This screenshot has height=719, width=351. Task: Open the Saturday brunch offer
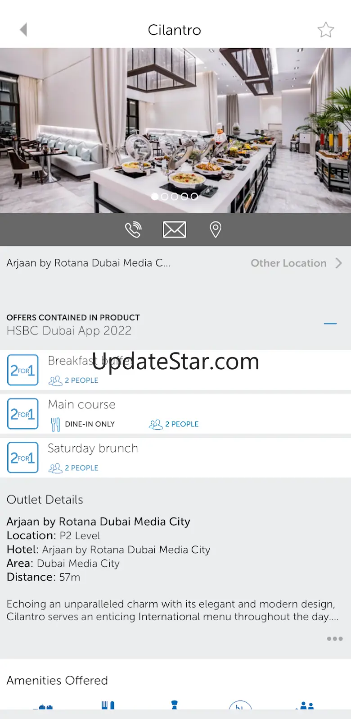[x=175, y=457]
